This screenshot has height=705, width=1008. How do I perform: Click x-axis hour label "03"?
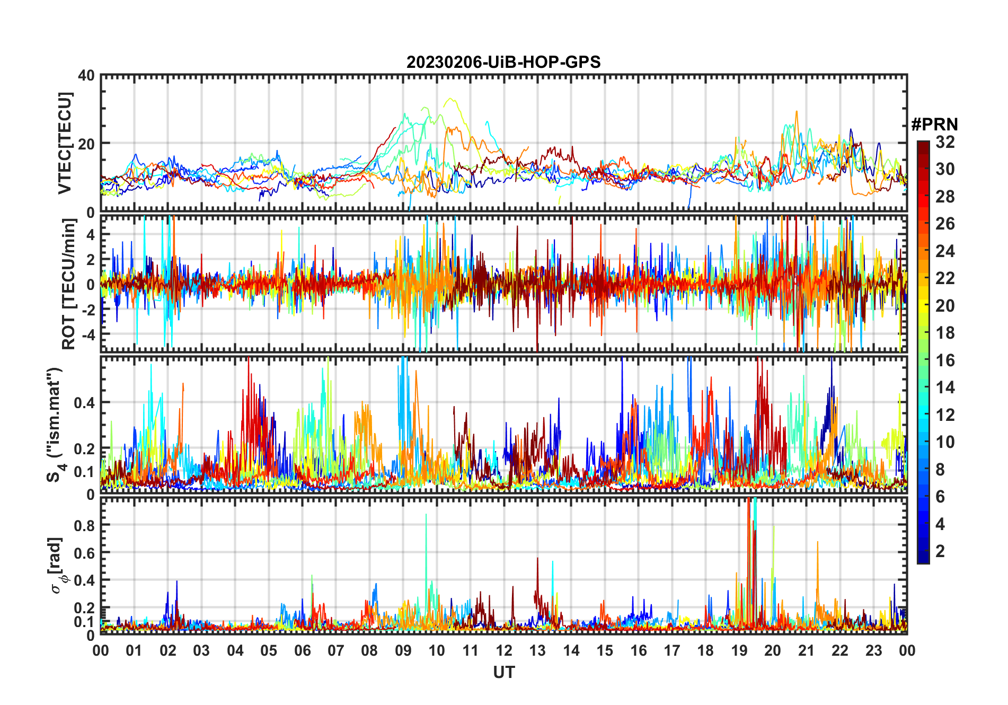click(201, 651)
